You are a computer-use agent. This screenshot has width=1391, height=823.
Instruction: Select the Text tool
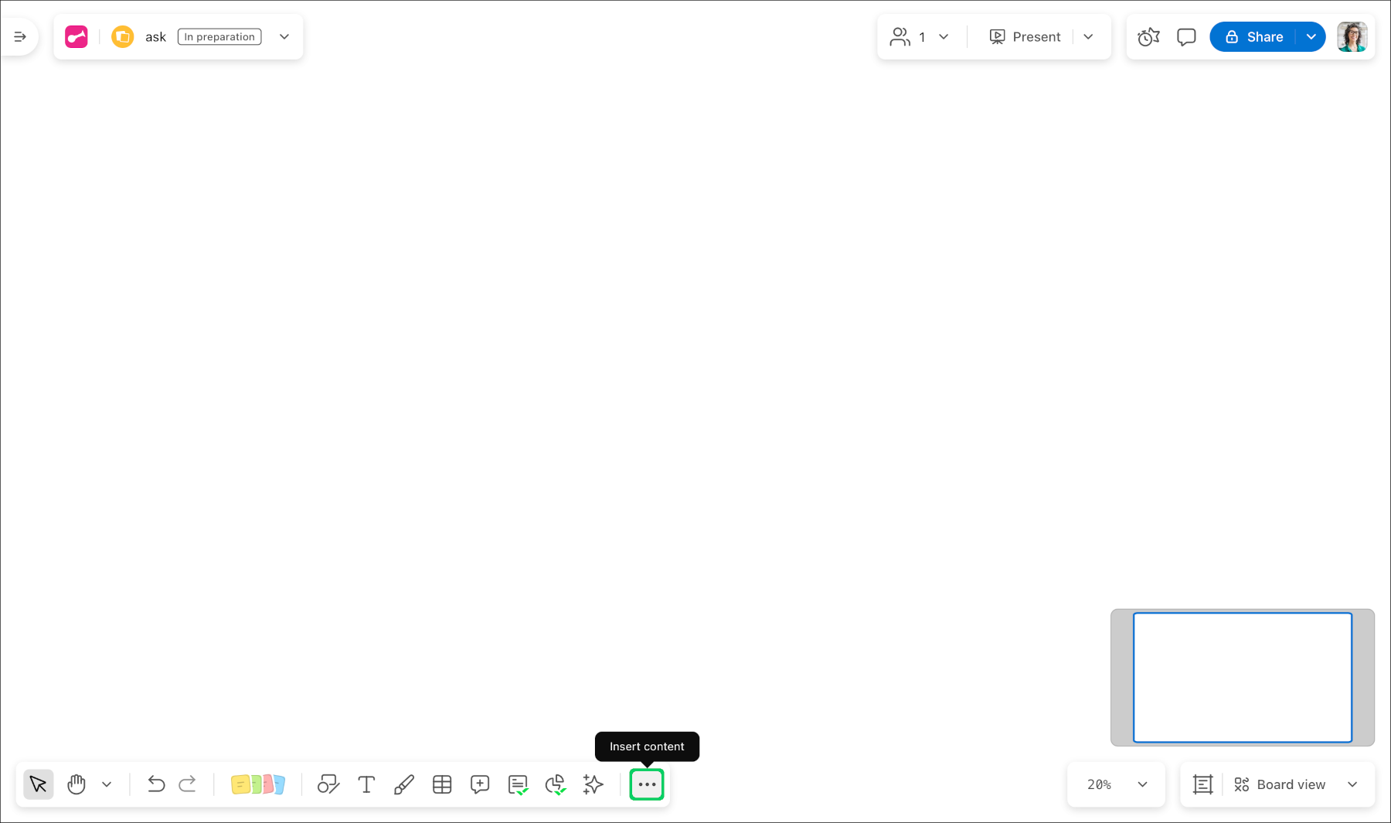point(366,784)
